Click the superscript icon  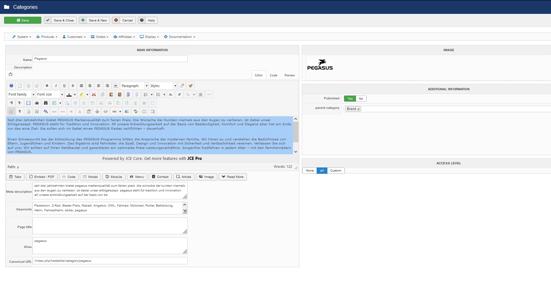[x=179, y=94]
